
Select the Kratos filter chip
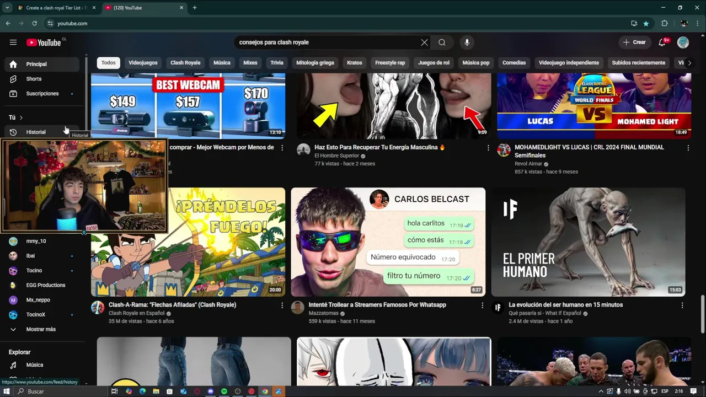[x=355, y=63]
